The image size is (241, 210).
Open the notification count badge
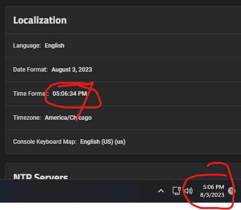232,191
